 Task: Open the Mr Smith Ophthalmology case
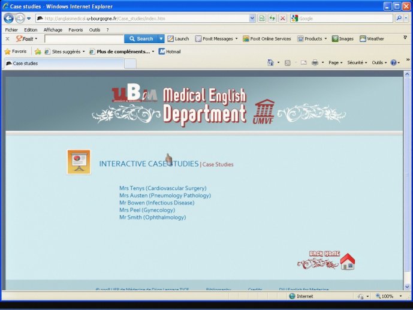click(x=152, y=218)
